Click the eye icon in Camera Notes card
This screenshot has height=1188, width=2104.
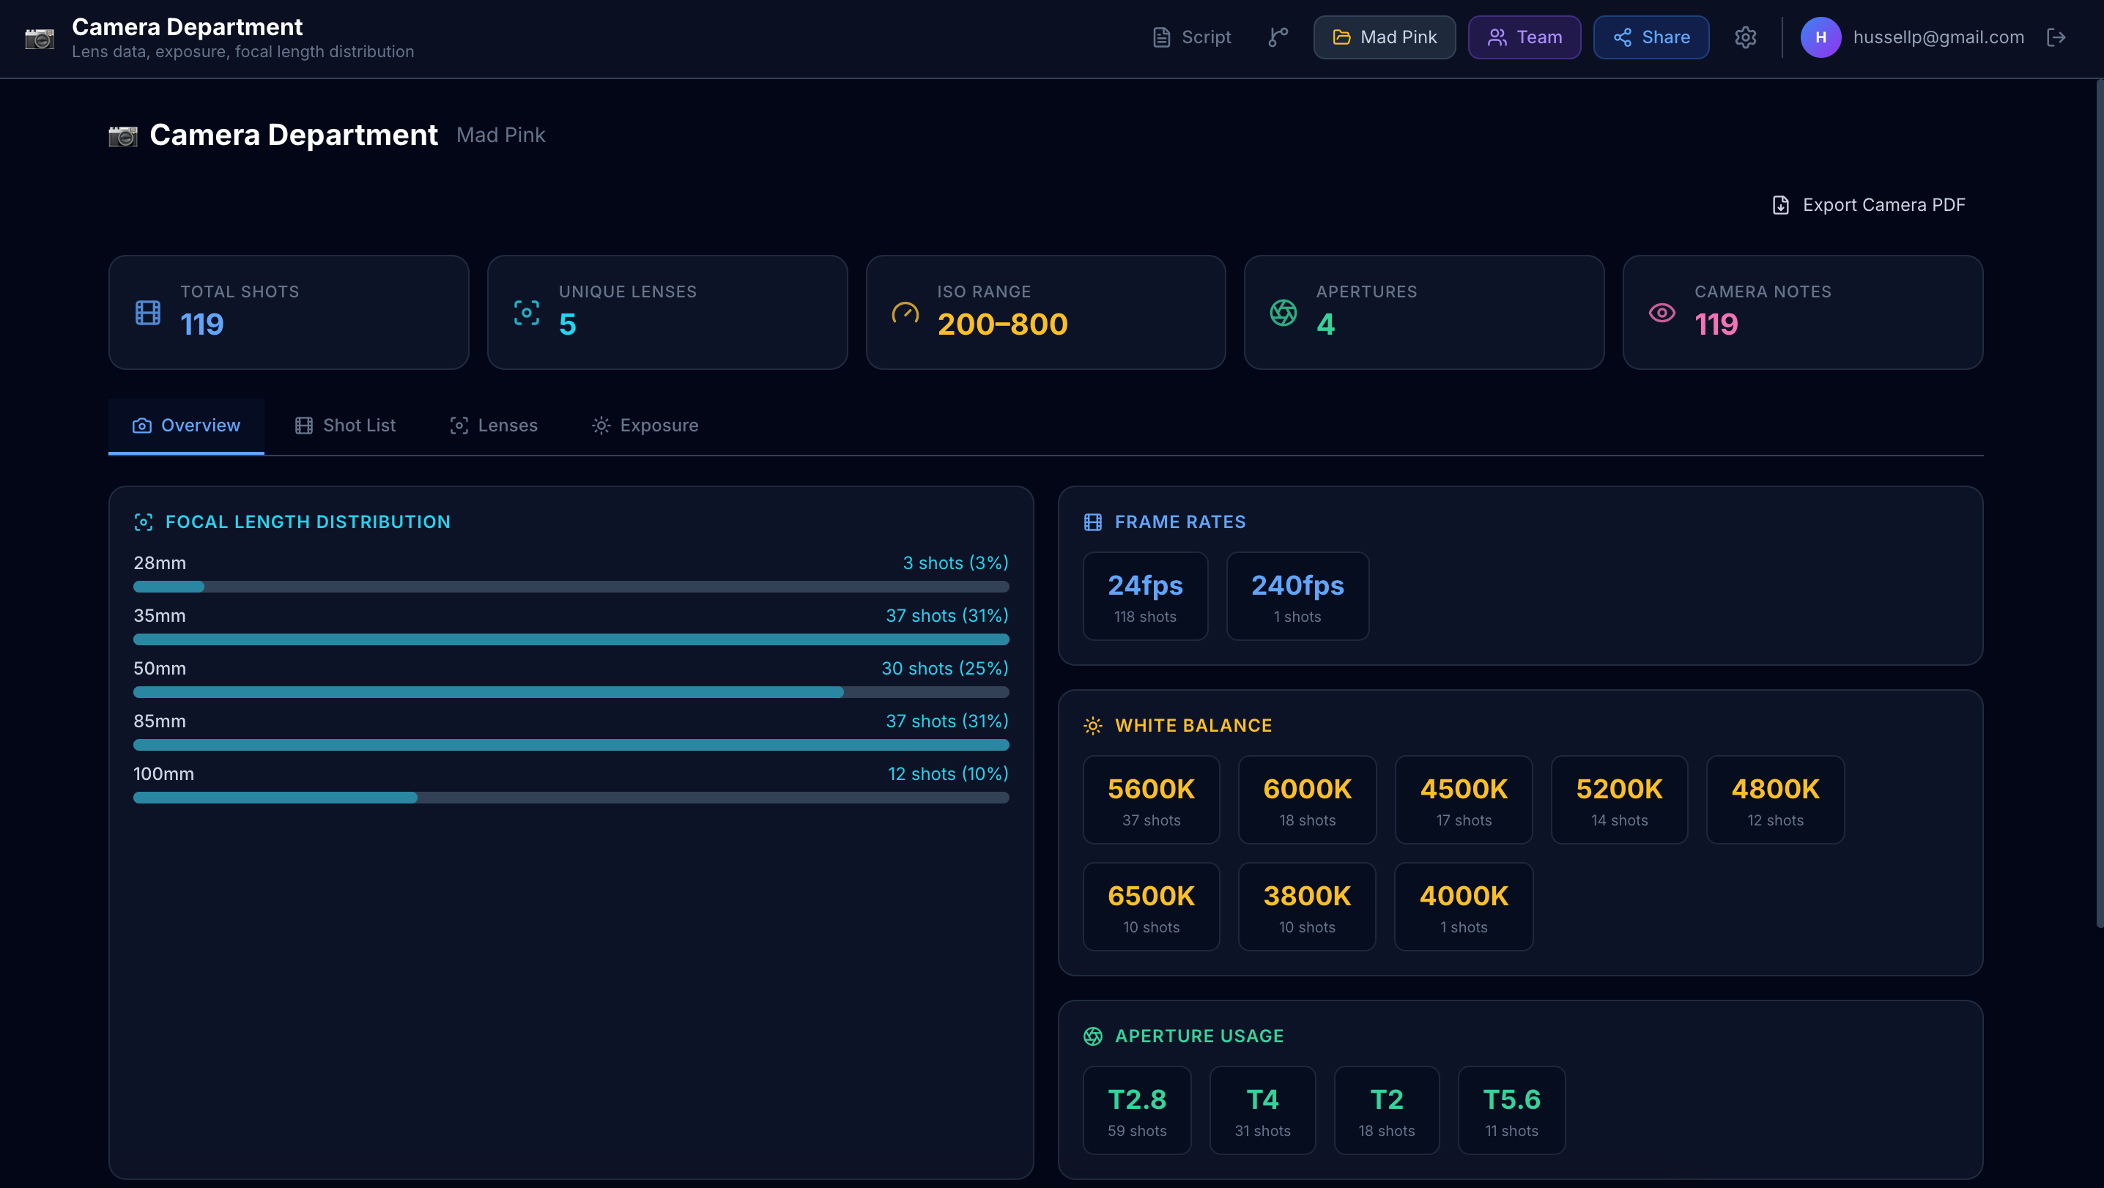point(1662,313)
